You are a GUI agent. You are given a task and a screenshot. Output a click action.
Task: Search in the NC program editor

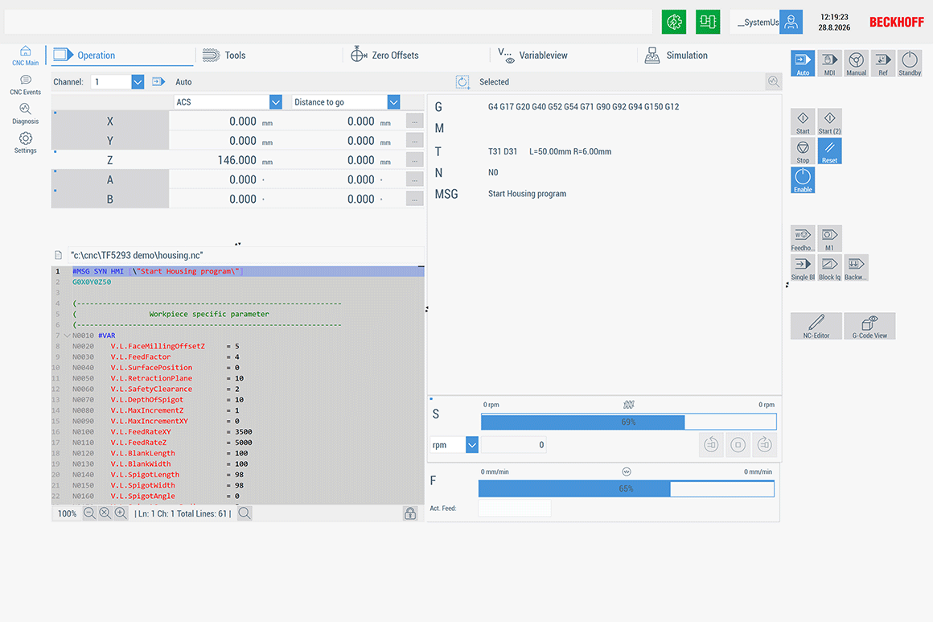[245, 513]
